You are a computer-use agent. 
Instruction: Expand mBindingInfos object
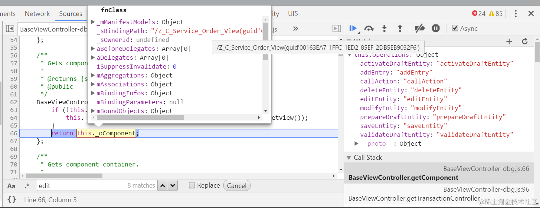[x=93, y=93]
